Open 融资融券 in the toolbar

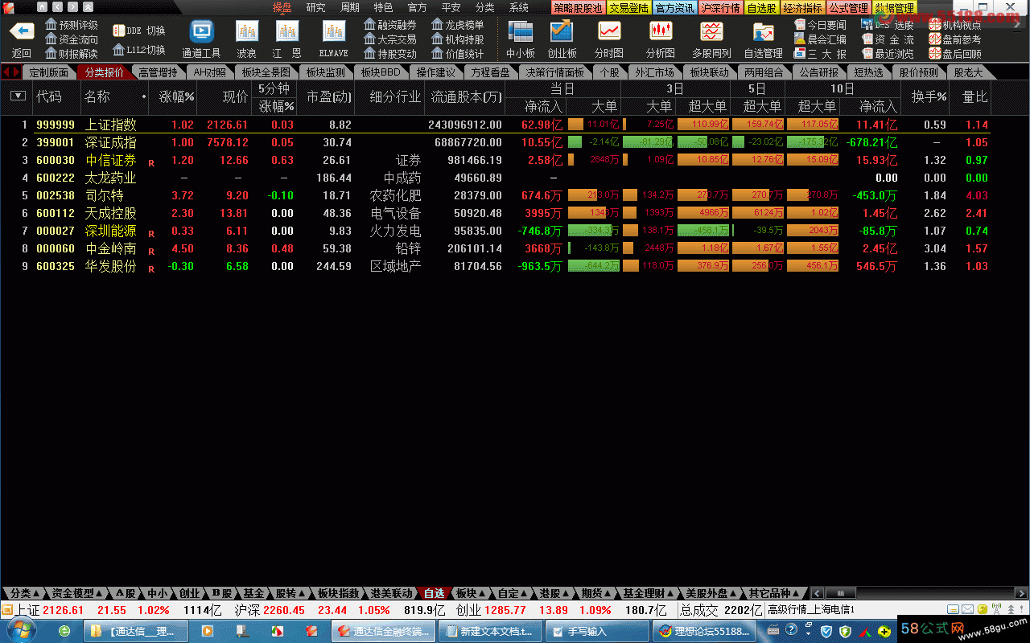391,25
